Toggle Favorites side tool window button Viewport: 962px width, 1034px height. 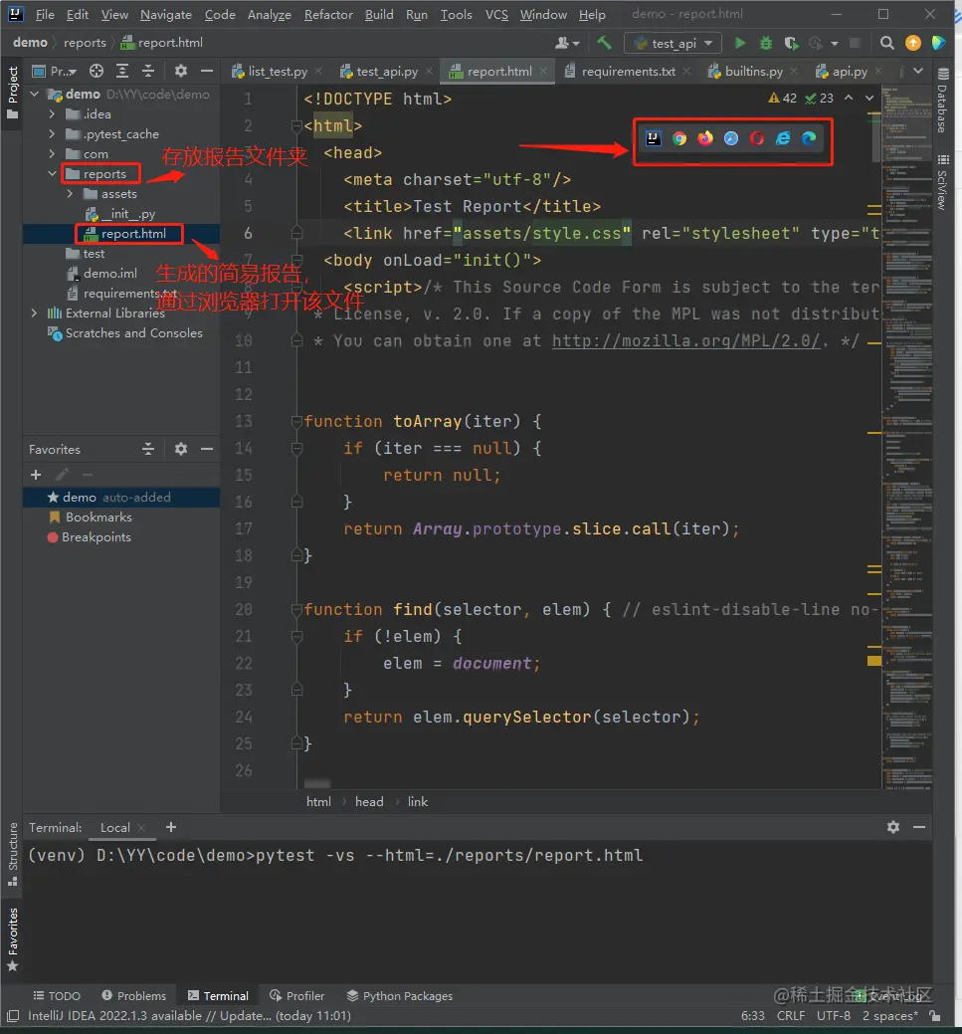pos(13,939)
